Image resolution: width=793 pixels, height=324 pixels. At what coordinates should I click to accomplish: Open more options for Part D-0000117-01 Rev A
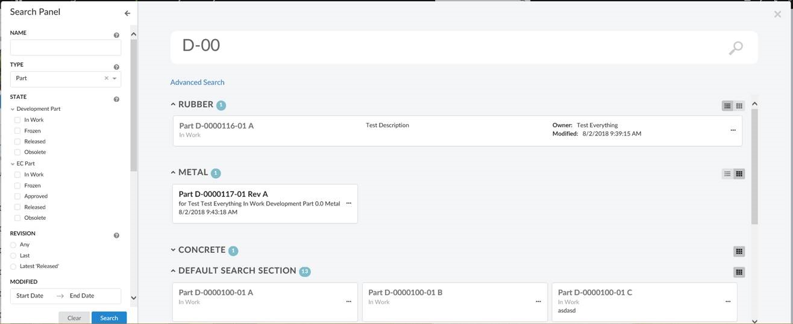[348, 204]
